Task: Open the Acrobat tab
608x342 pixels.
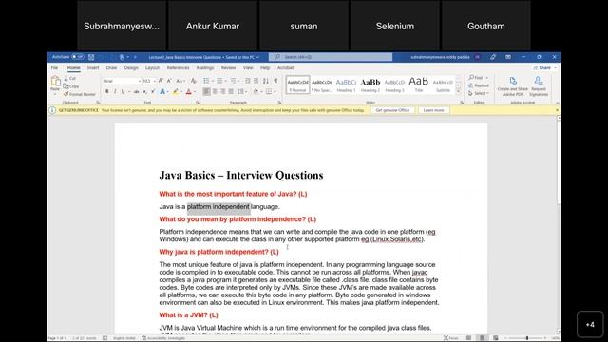Action: click(x=285, y=67)
